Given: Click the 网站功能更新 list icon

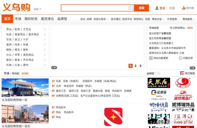Looking at the screenshot, I should click(x=151, y=58).
